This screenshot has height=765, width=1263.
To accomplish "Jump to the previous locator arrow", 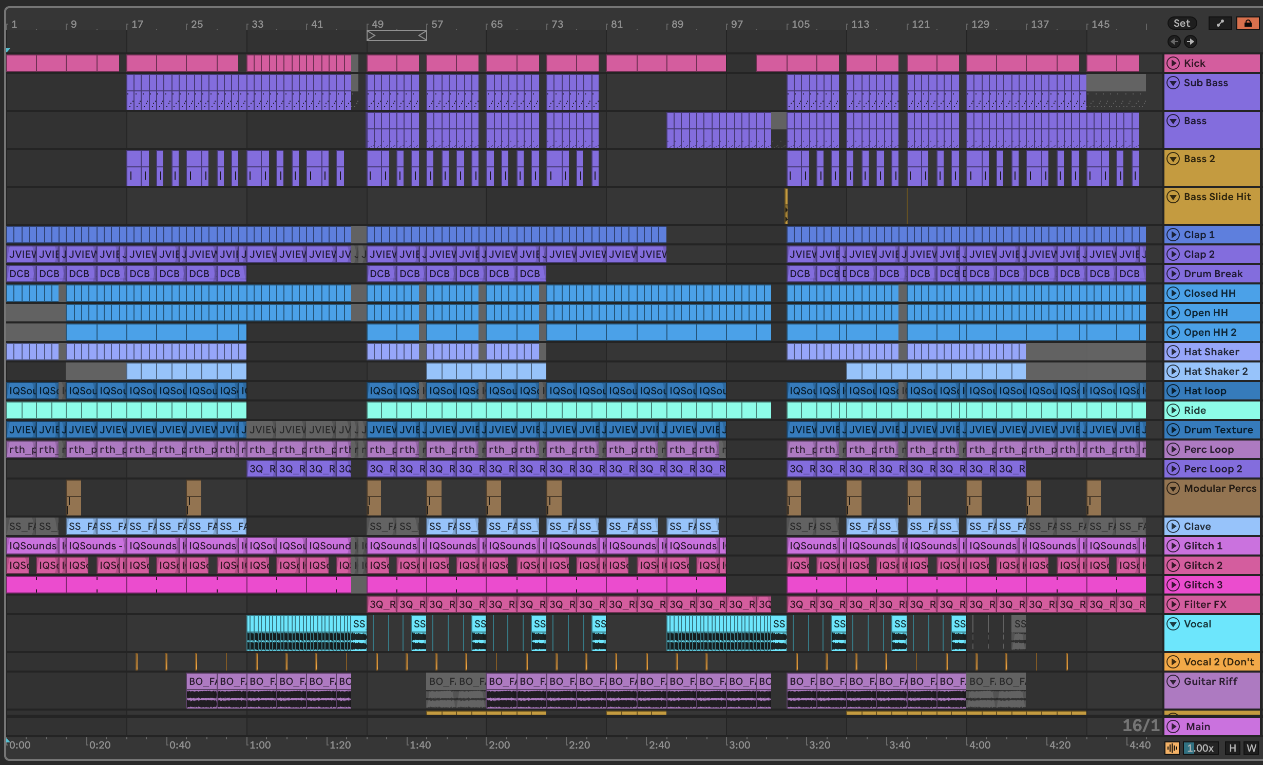I will point(1174,42).
